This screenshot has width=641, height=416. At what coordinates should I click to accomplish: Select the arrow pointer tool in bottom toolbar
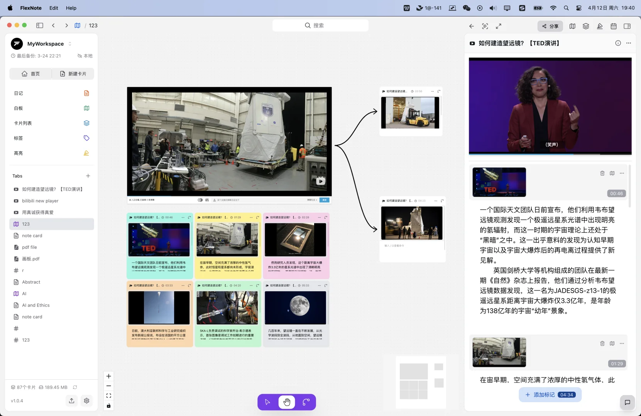point(267,402)
